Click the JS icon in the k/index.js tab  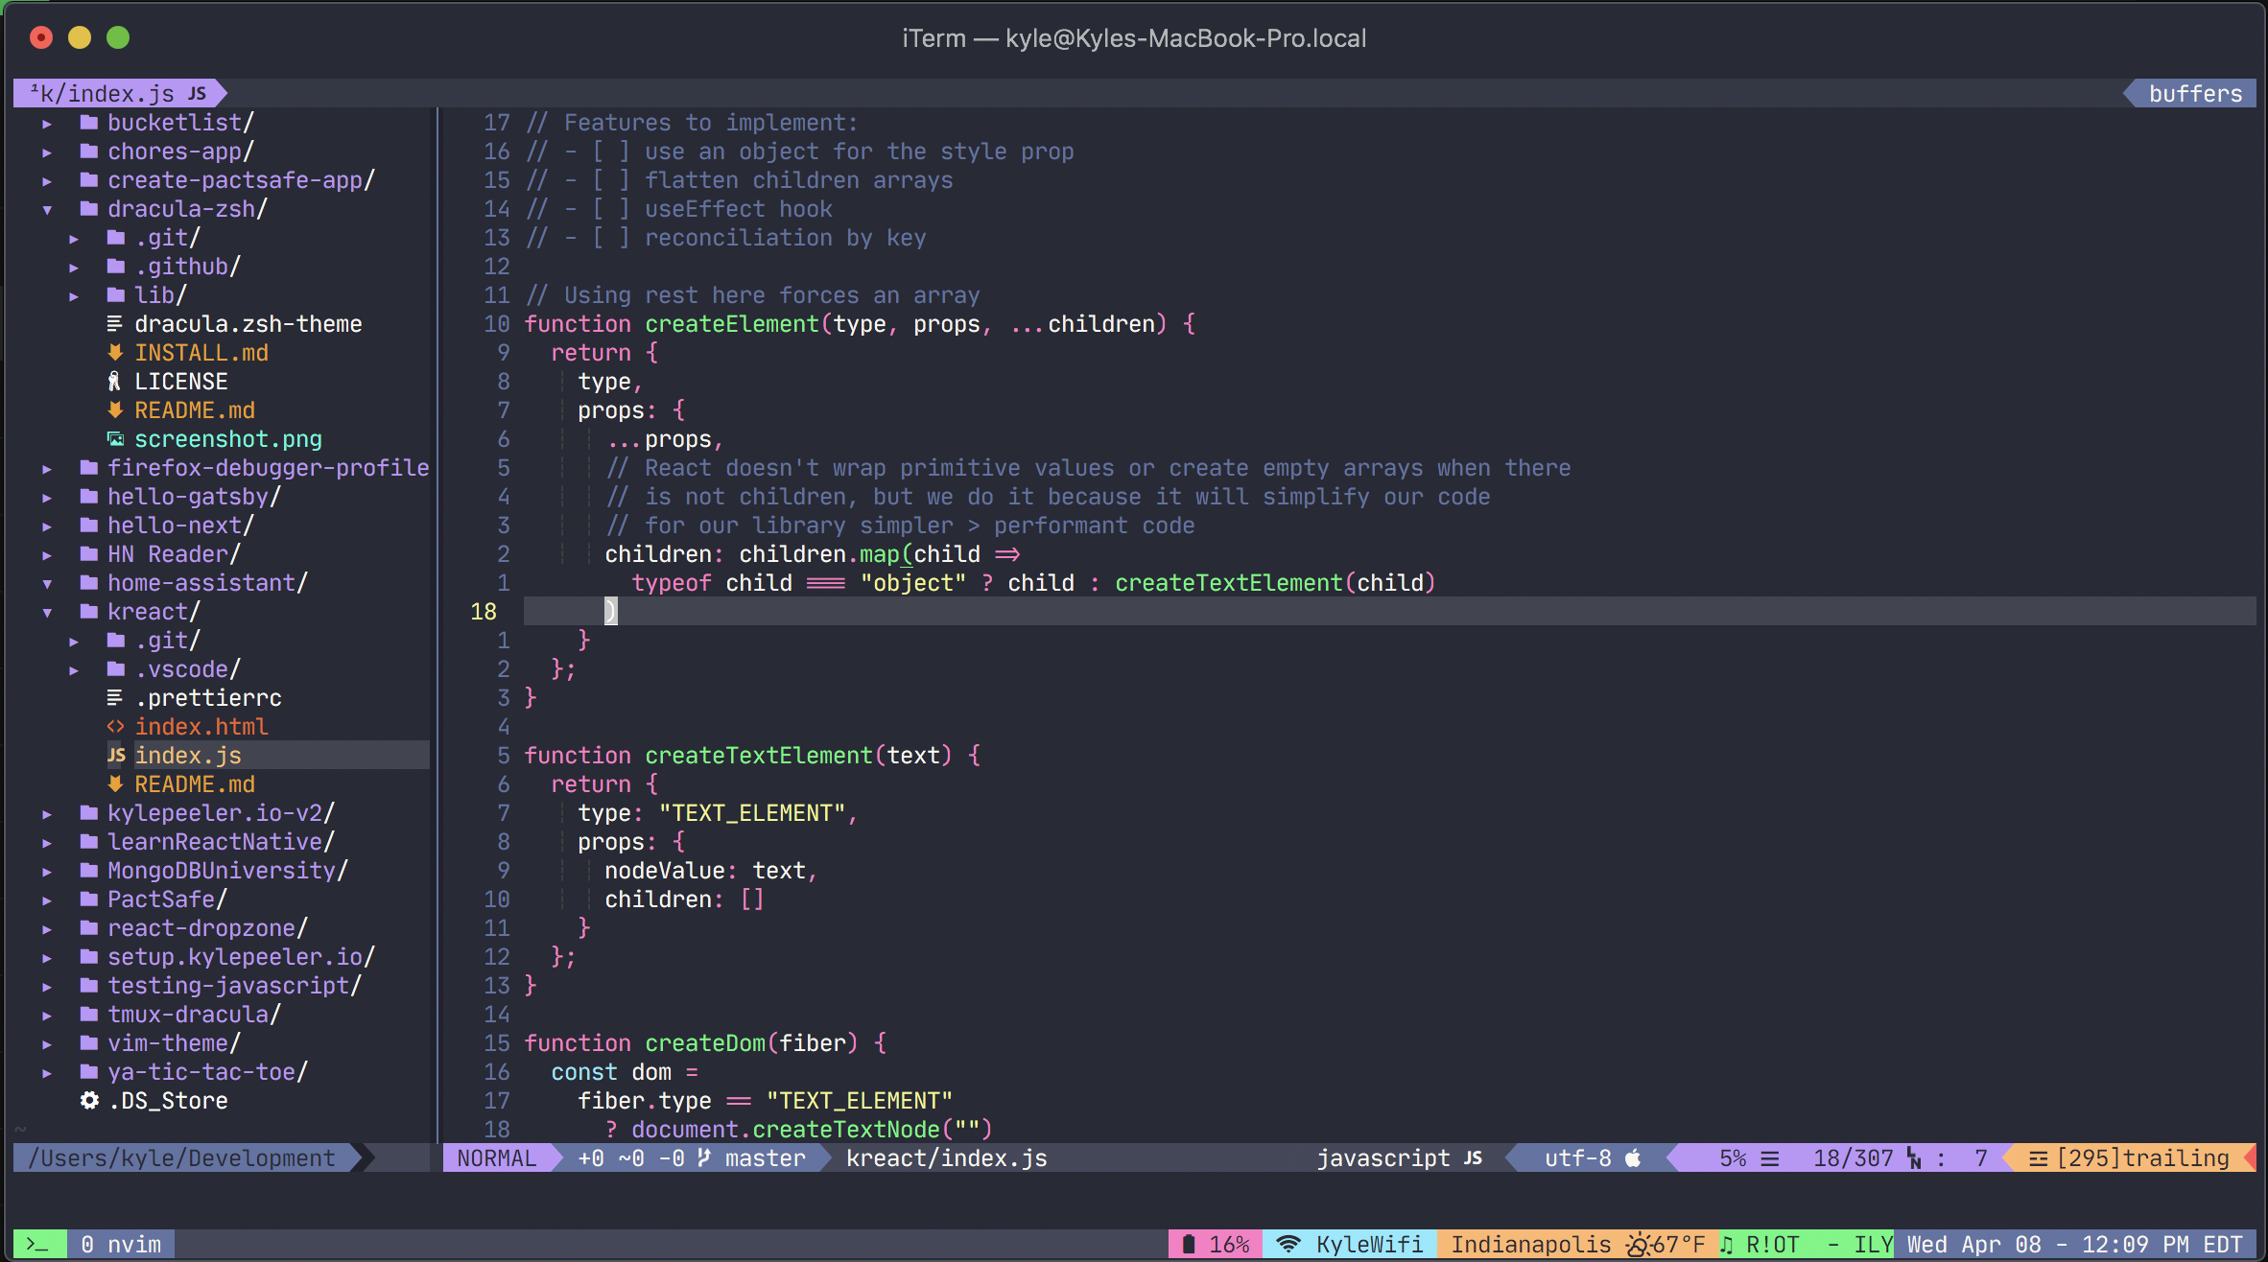tap(197, 94)
